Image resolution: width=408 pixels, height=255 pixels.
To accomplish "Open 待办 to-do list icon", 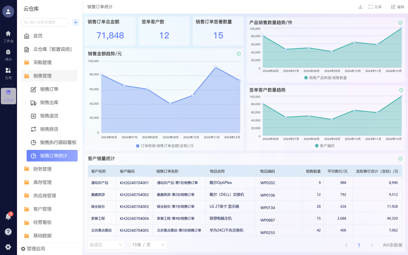I will 8,55.
